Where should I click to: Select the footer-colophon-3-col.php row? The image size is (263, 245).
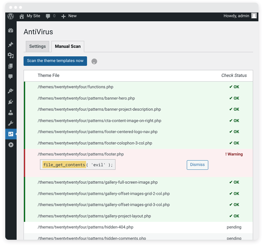[138, 143]
